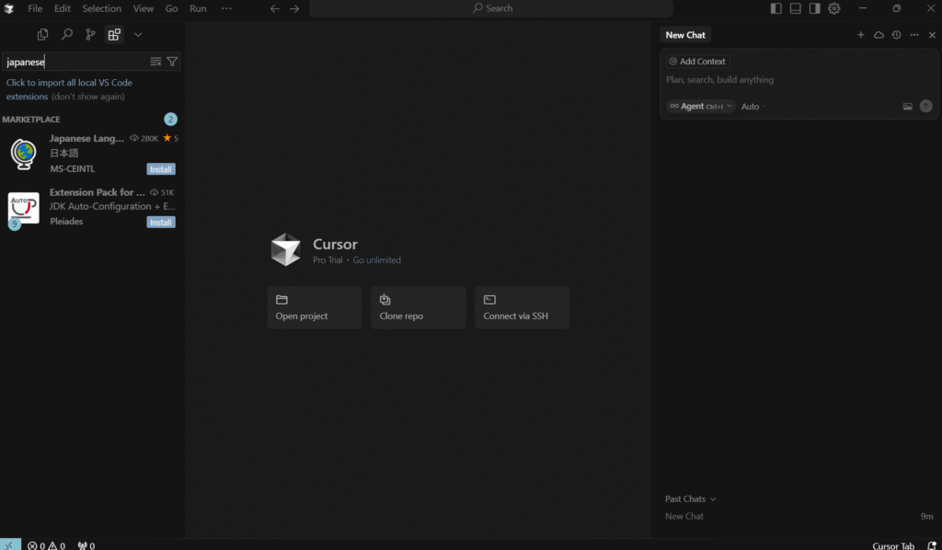This screenshot has width=942, height=550.
Task: Navigate back with the left arrow
Action: pyautogui.click(x=274, y=8)
